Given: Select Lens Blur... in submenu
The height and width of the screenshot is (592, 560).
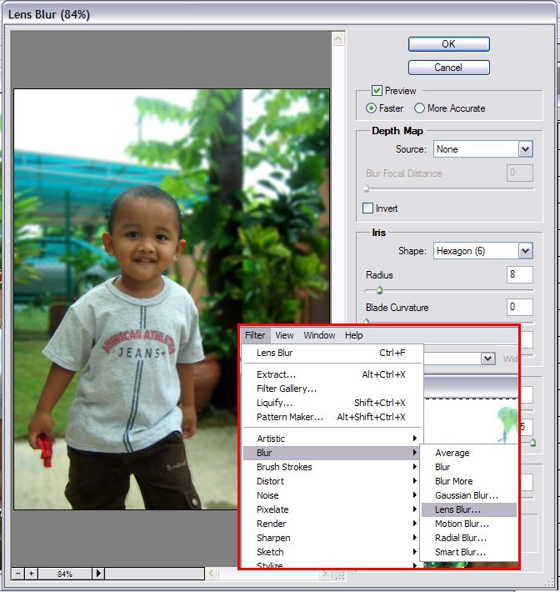Looking at the screenshot, I should [469, 509].
